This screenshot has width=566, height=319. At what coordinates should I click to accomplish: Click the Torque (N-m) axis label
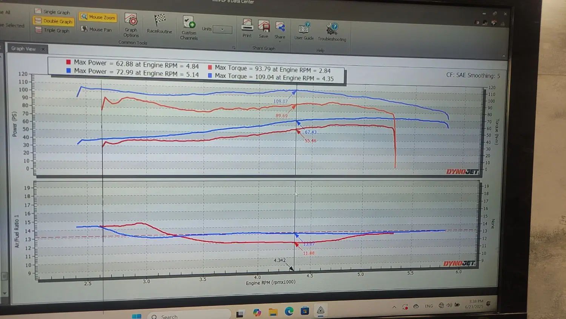coord(497,132)
